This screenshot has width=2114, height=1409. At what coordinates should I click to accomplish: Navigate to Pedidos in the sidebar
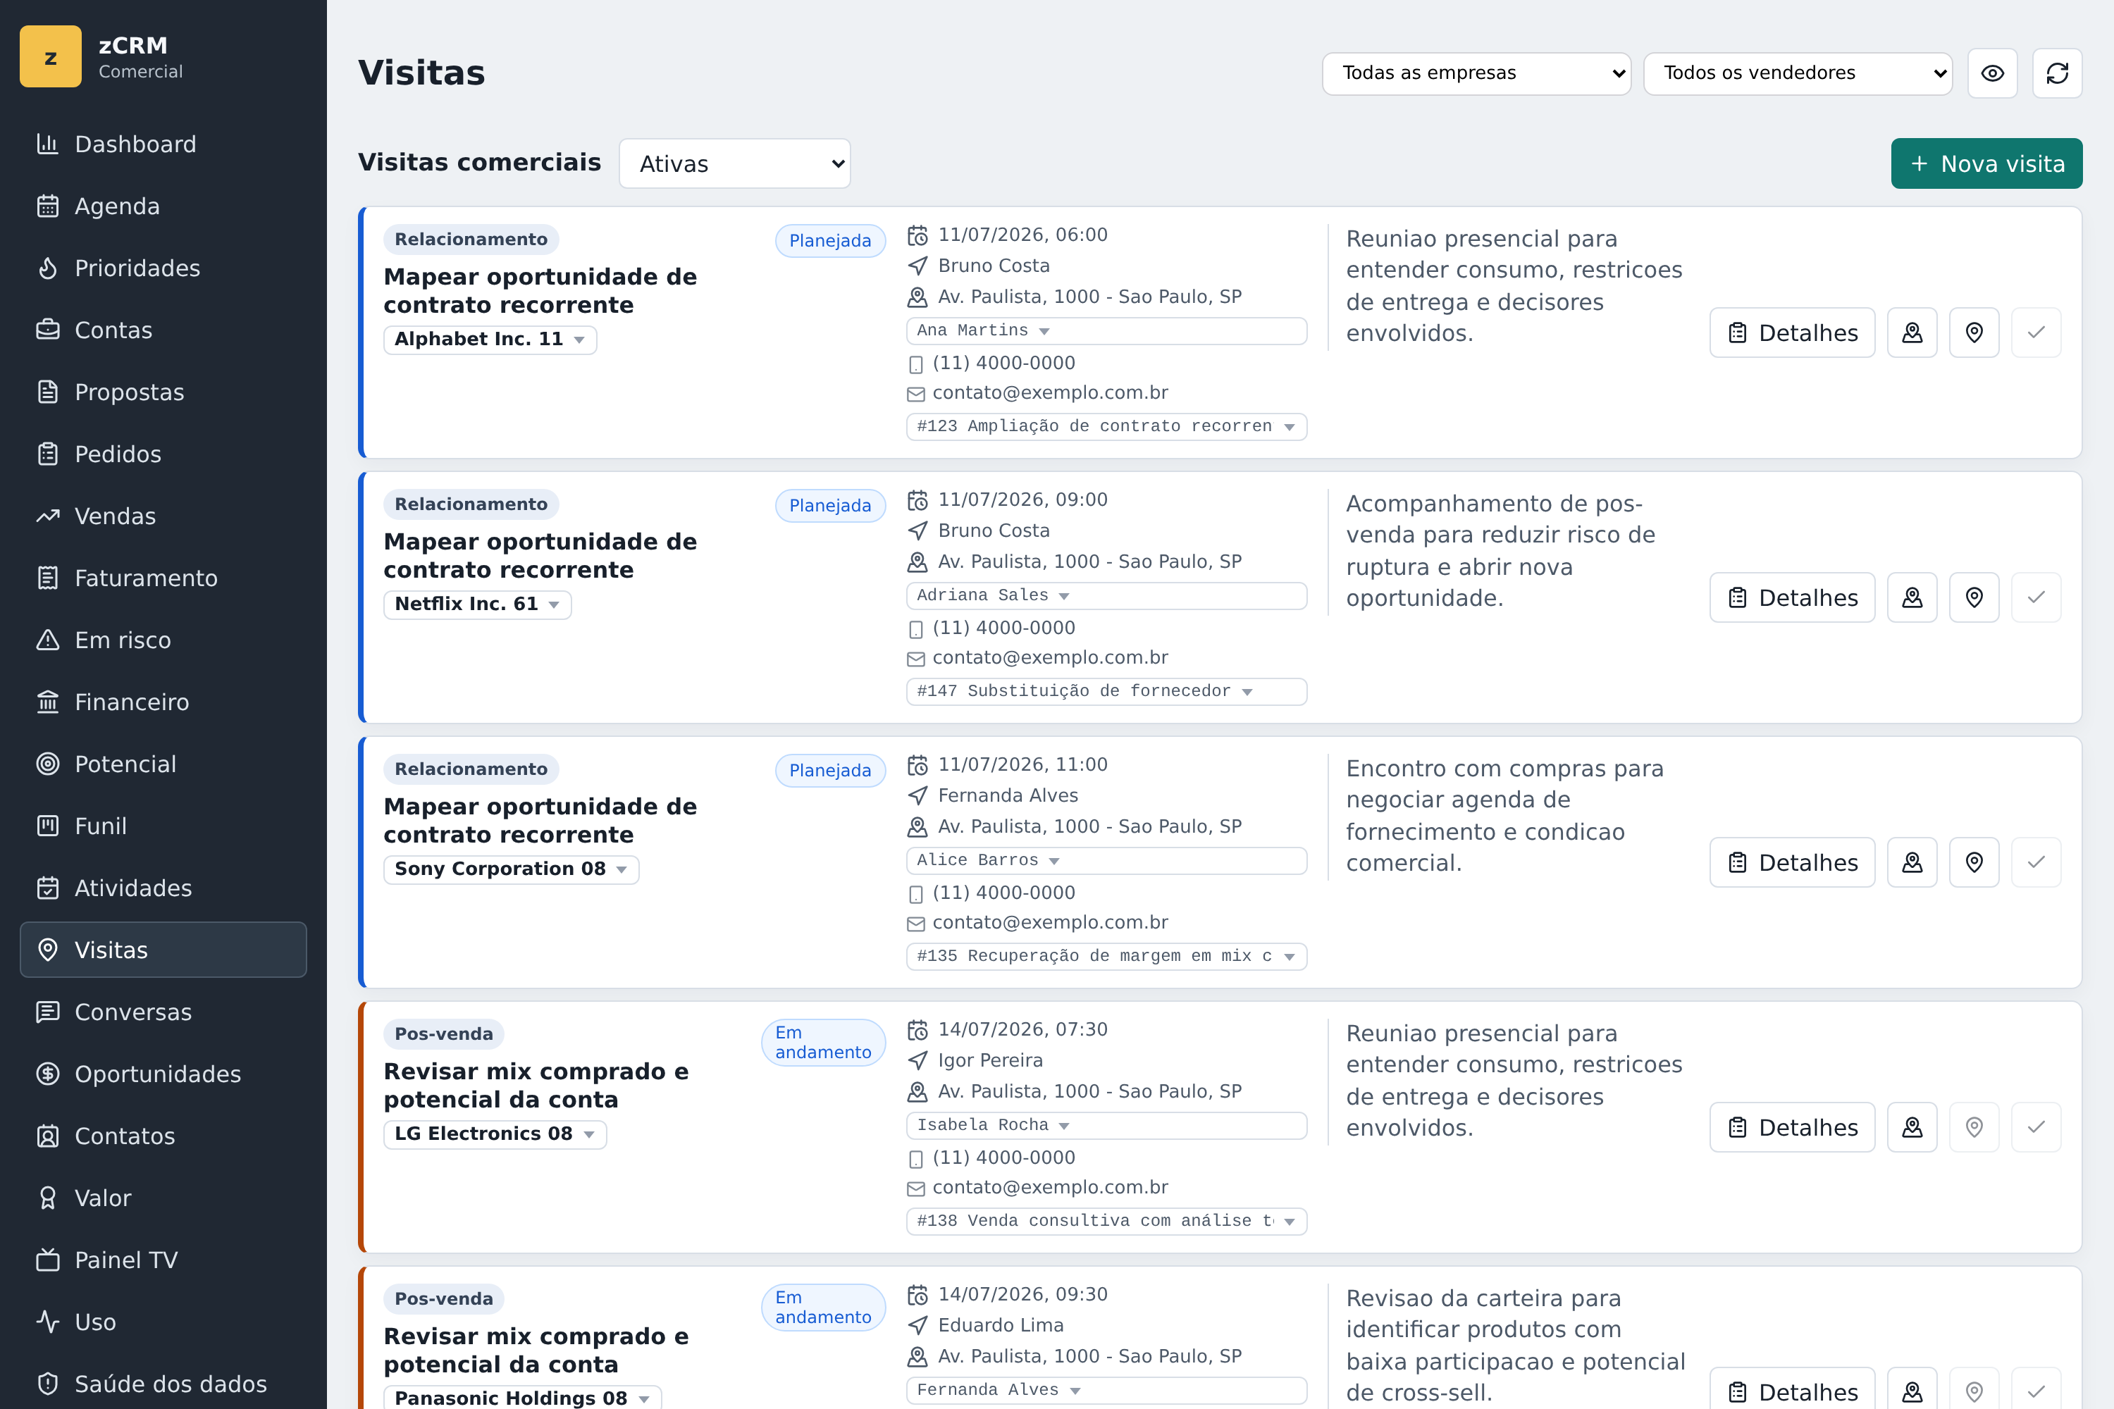tap(163, 454)
